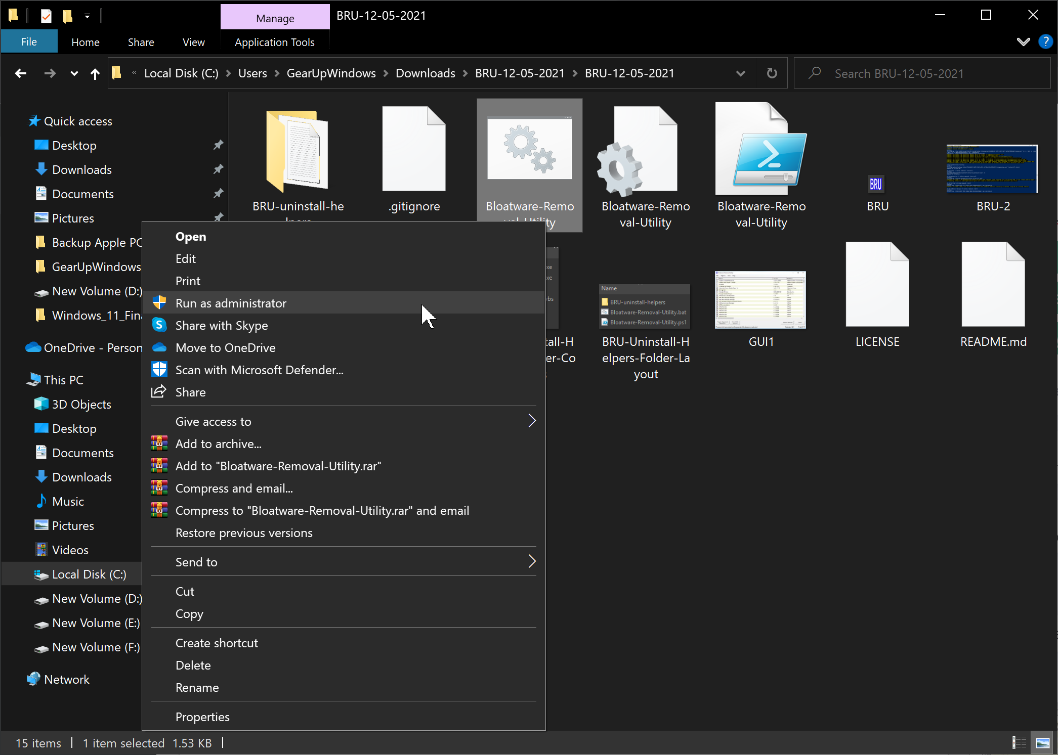
Task: Select Run as administrator from context menu
Action: click(x=231, y=302)
